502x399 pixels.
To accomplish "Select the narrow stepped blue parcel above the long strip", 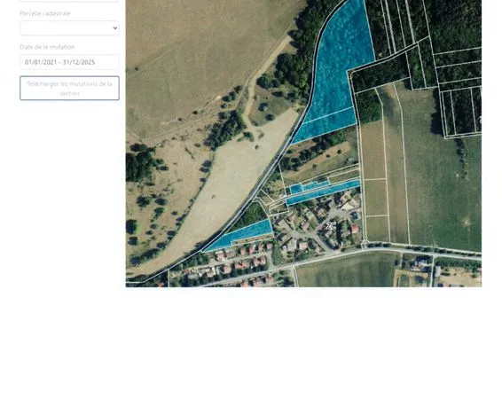I will tap(316, 185).
